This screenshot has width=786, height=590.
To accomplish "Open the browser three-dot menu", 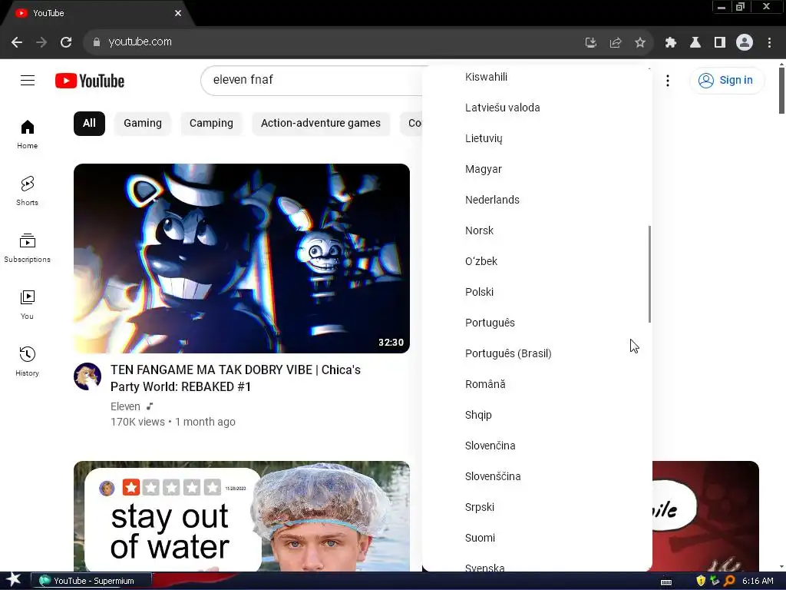I will 769,42.
